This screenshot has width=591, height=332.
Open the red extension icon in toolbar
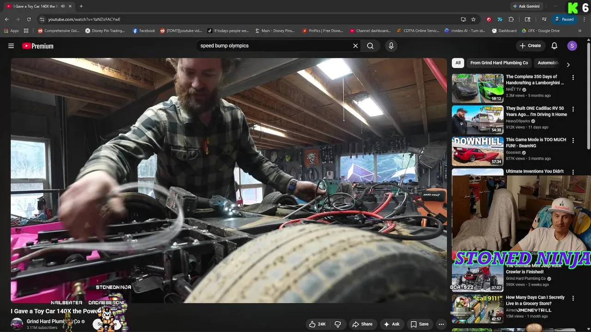pos(488,19)
